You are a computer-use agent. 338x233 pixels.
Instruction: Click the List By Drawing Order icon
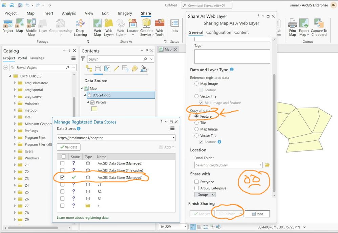[x=89, y=69]
